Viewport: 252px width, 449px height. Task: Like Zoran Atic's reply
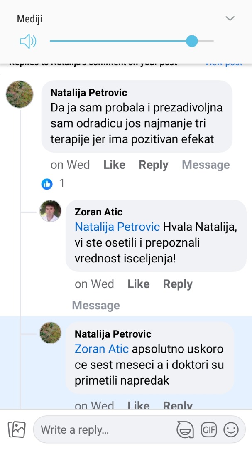[138, 284]
